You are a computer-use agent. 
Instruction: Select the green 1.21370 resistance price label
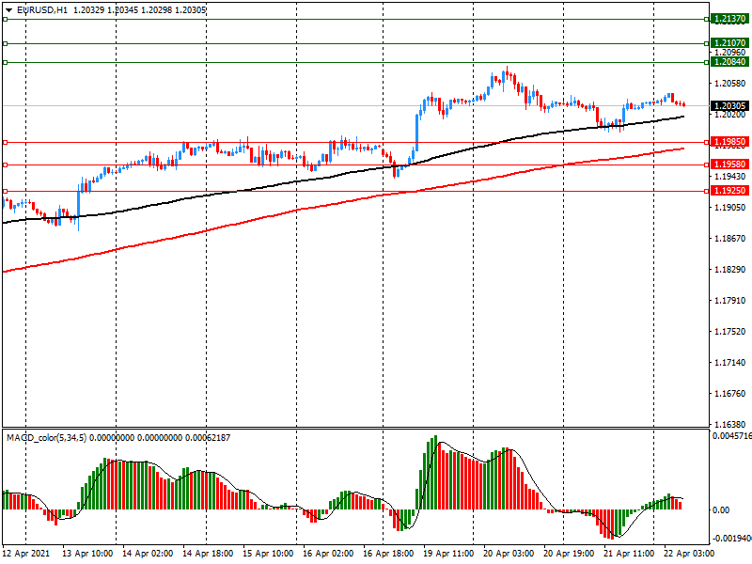[x=729, y=19]
